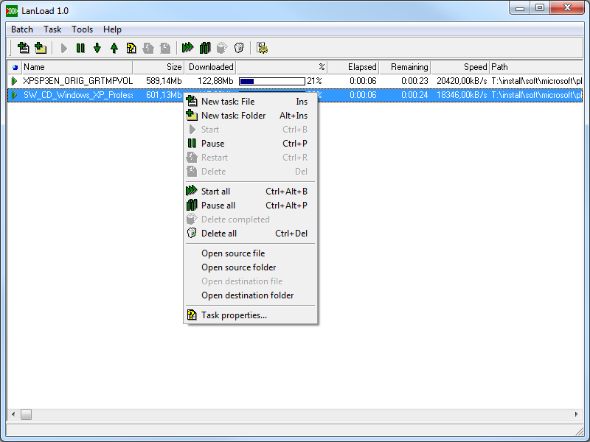This screenshot has height=442, width=590.
Task: Click the Pause toolbar icon
Action: tap(80, 48)
